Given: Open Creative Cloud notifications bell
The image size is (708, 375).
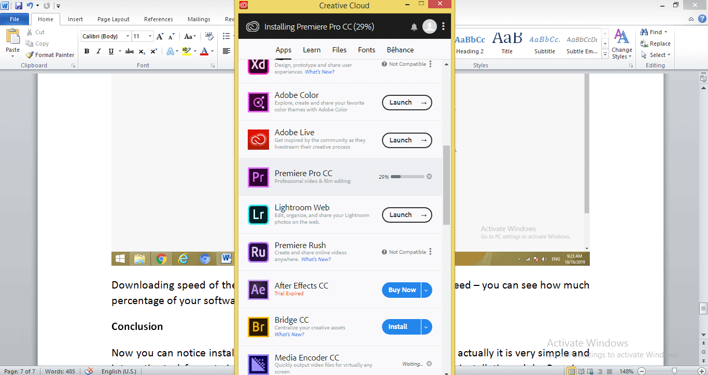Looking at the screenshot, I should click(x=414, y=27).
